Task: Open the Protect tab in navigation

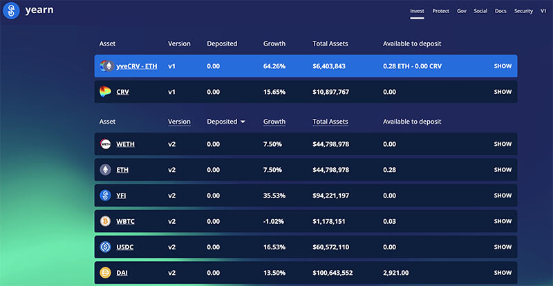Action: [x=441, y=11]
